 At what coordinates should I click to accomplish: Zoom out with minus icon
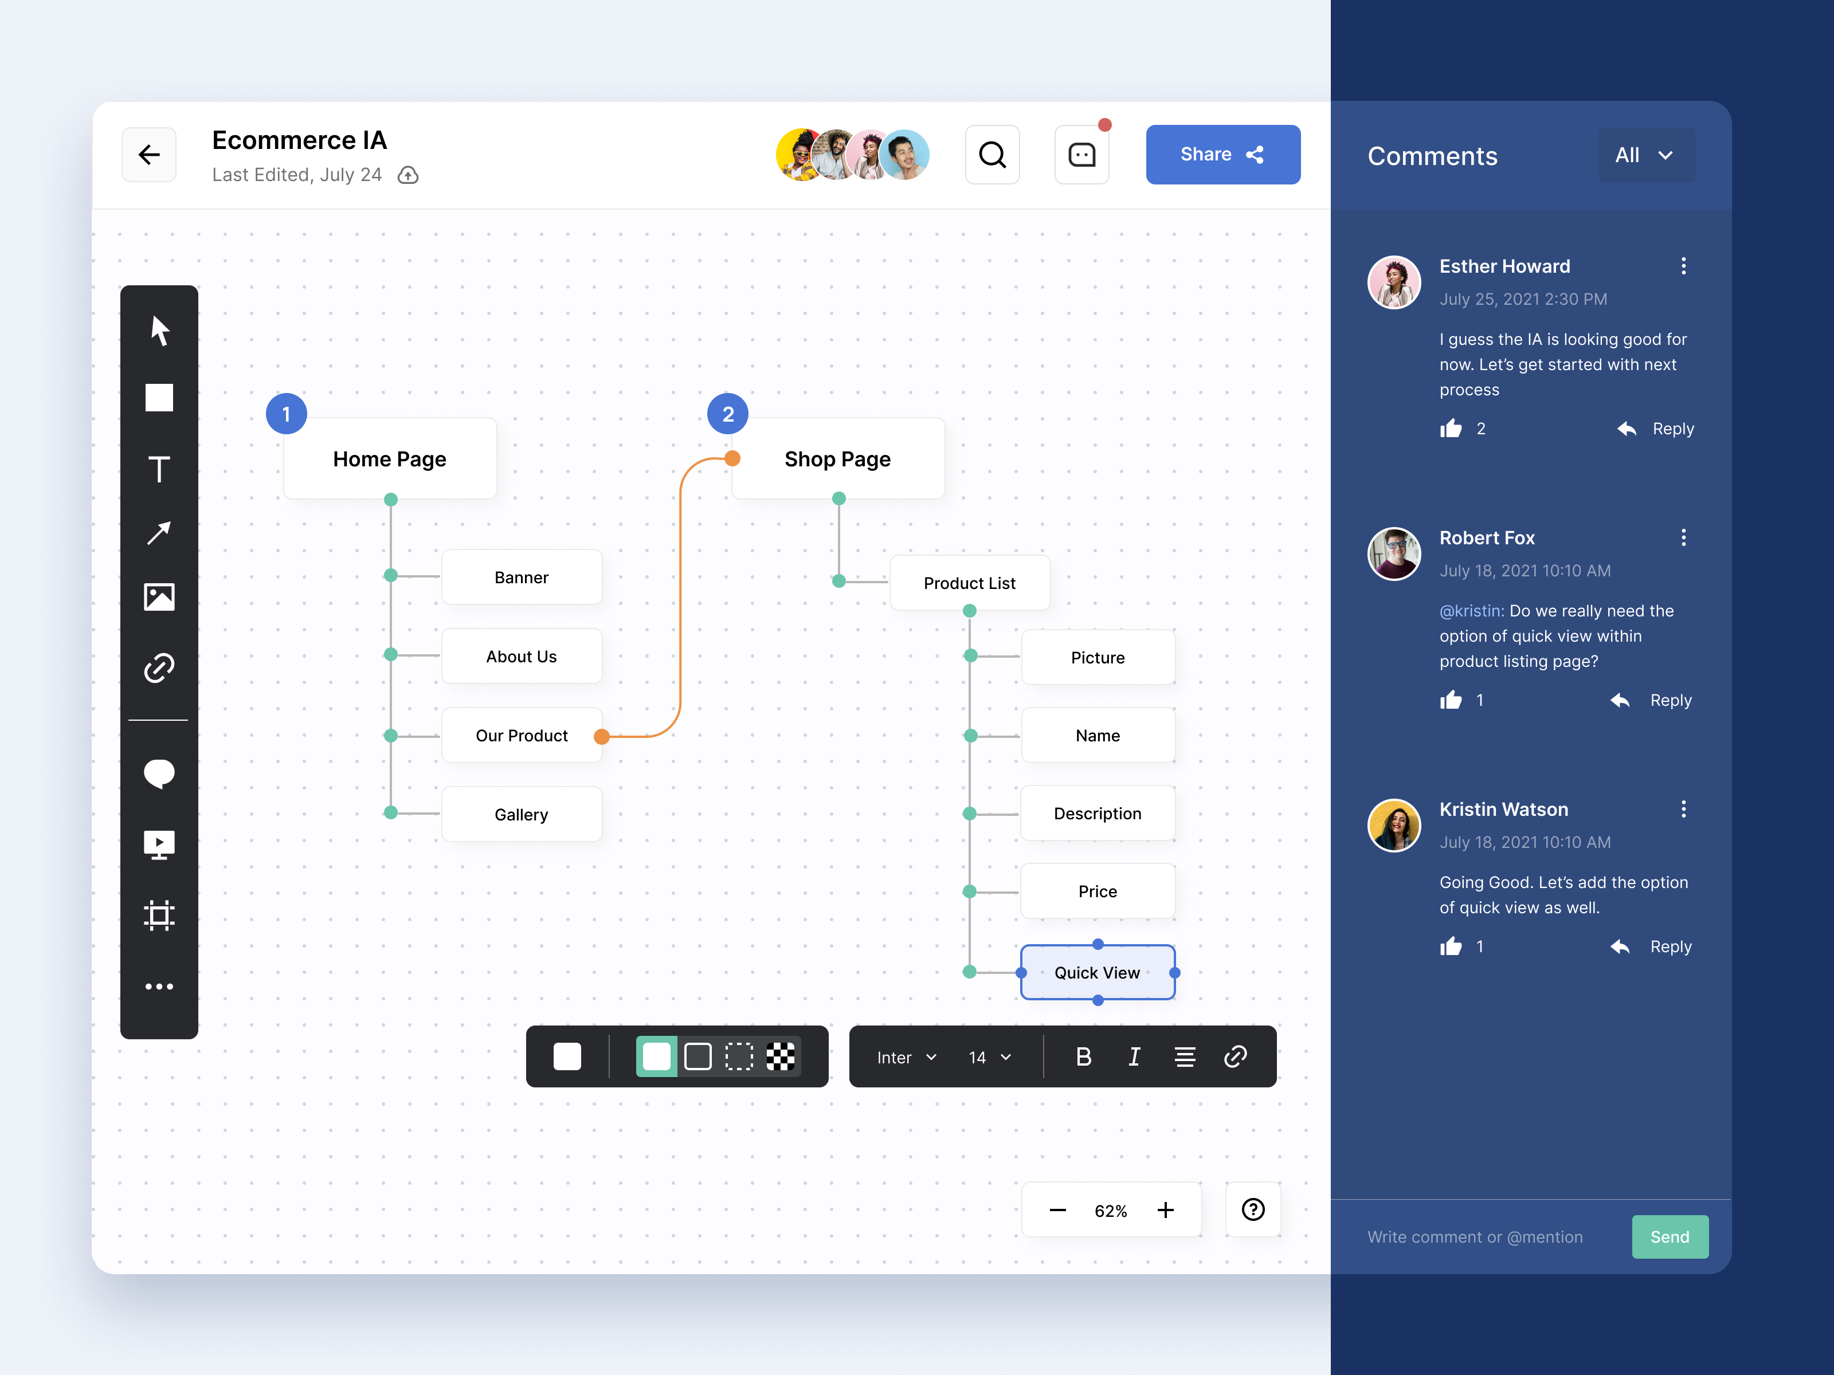1057,1211
